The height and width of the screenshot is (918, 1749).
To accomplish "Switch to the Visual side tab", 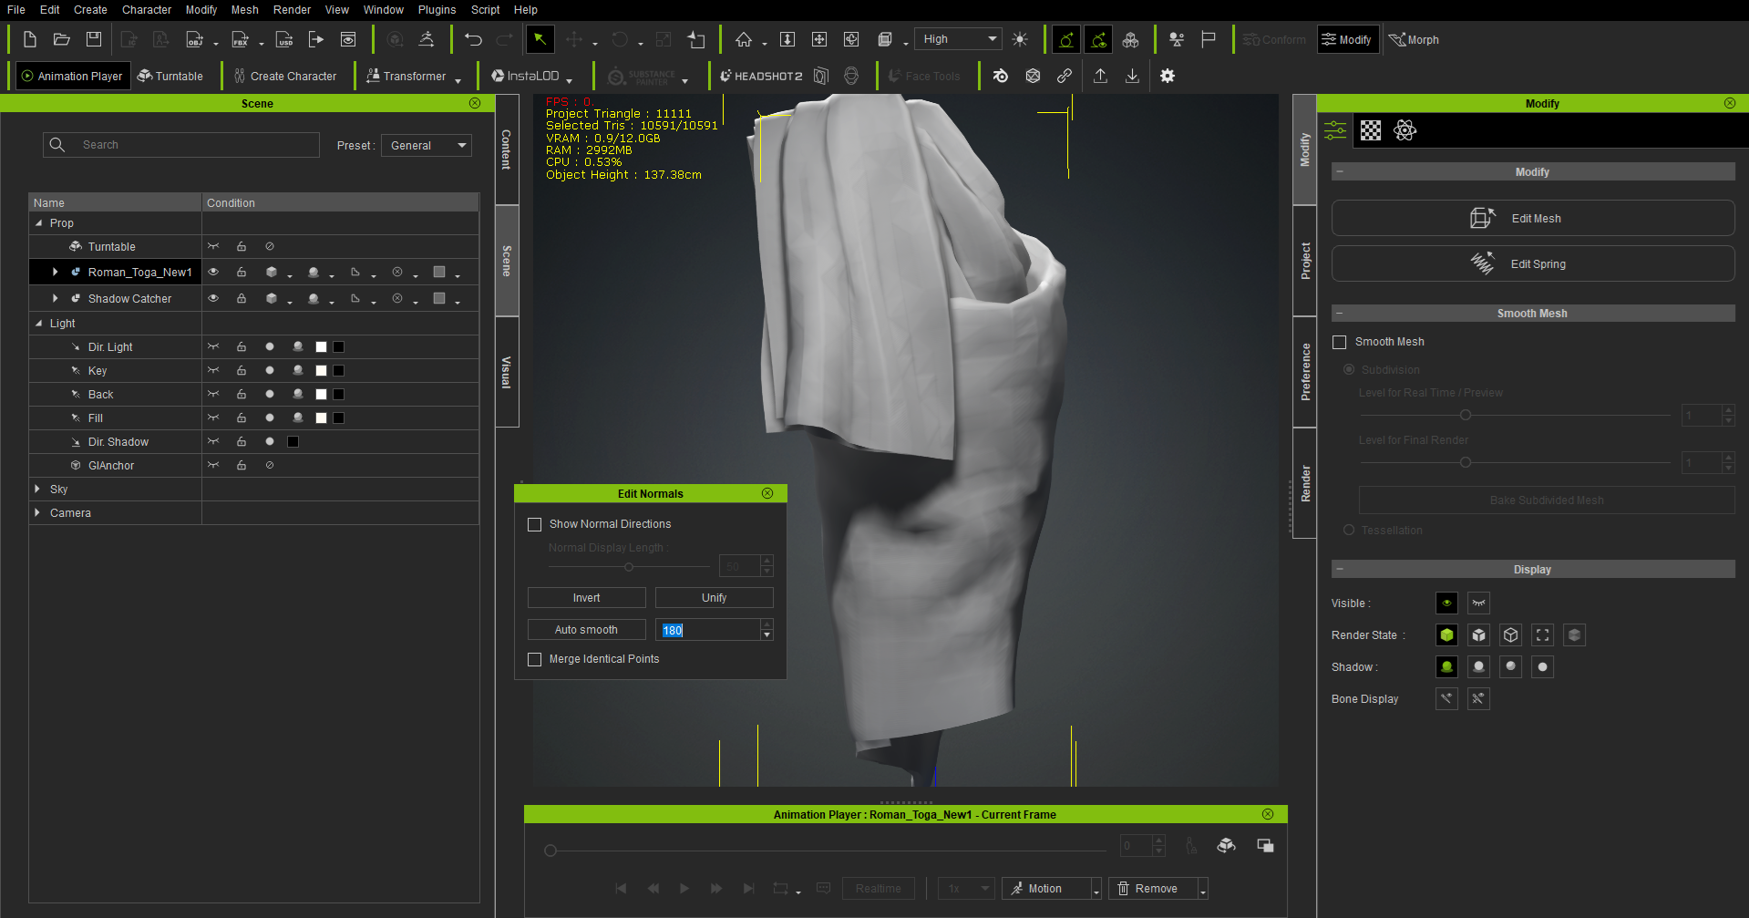I will pyautogui.click(x=507, y=372).
